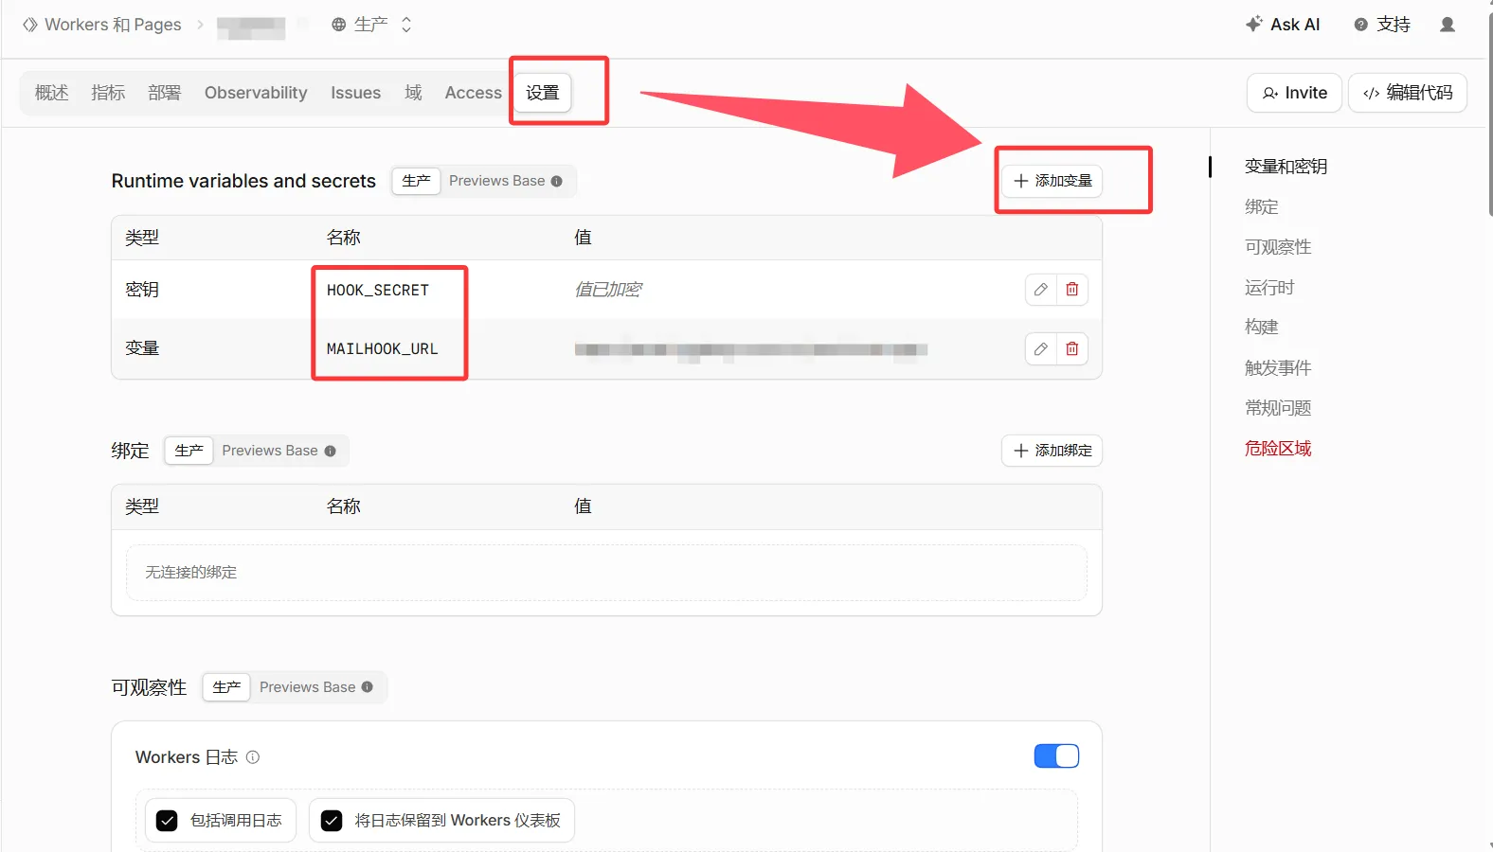Open the user account profile icon
Viewport: 1493px width, 852px height.
1447,25
